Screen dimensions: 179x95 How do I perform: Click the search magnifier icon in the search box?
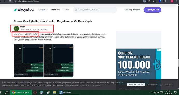[76, 10]
